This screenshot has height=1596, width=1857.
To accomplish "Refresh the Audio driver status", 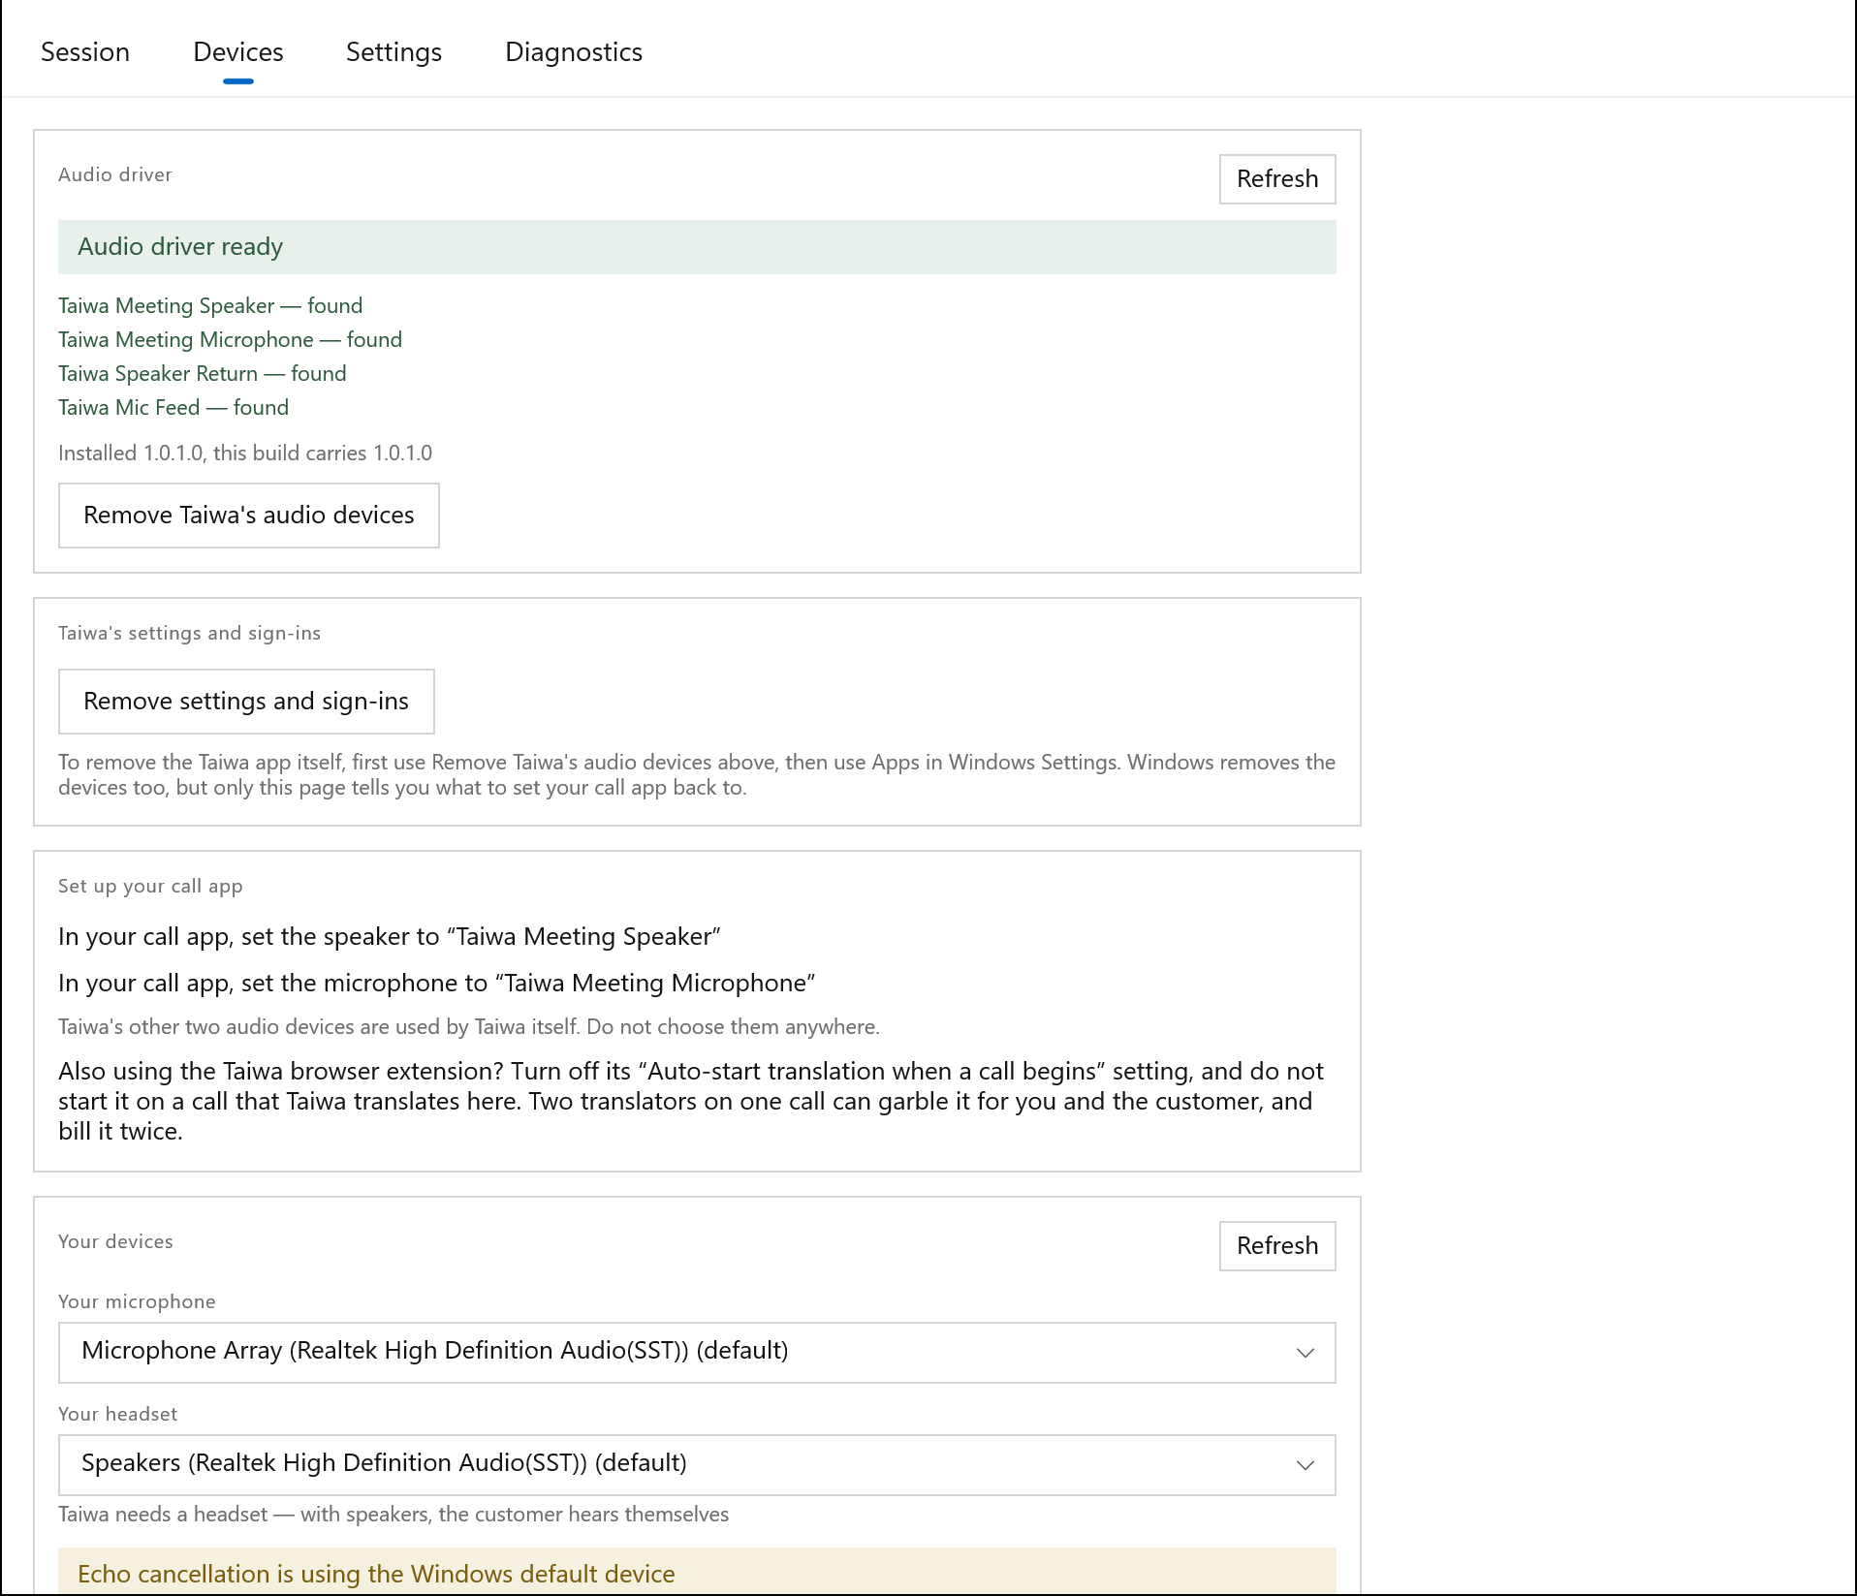I will 1277,179.
